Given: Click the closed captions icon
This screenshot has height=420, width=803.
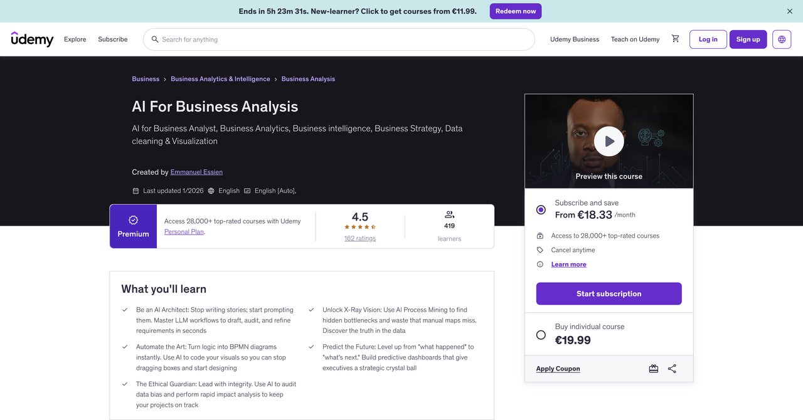Looking at the screenshot, I should point(247,191).
